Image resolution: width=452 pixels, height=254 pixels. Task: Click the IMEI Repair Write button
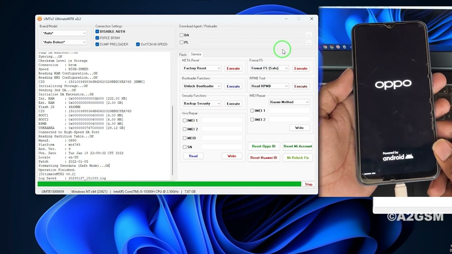[x=299, y=128]
